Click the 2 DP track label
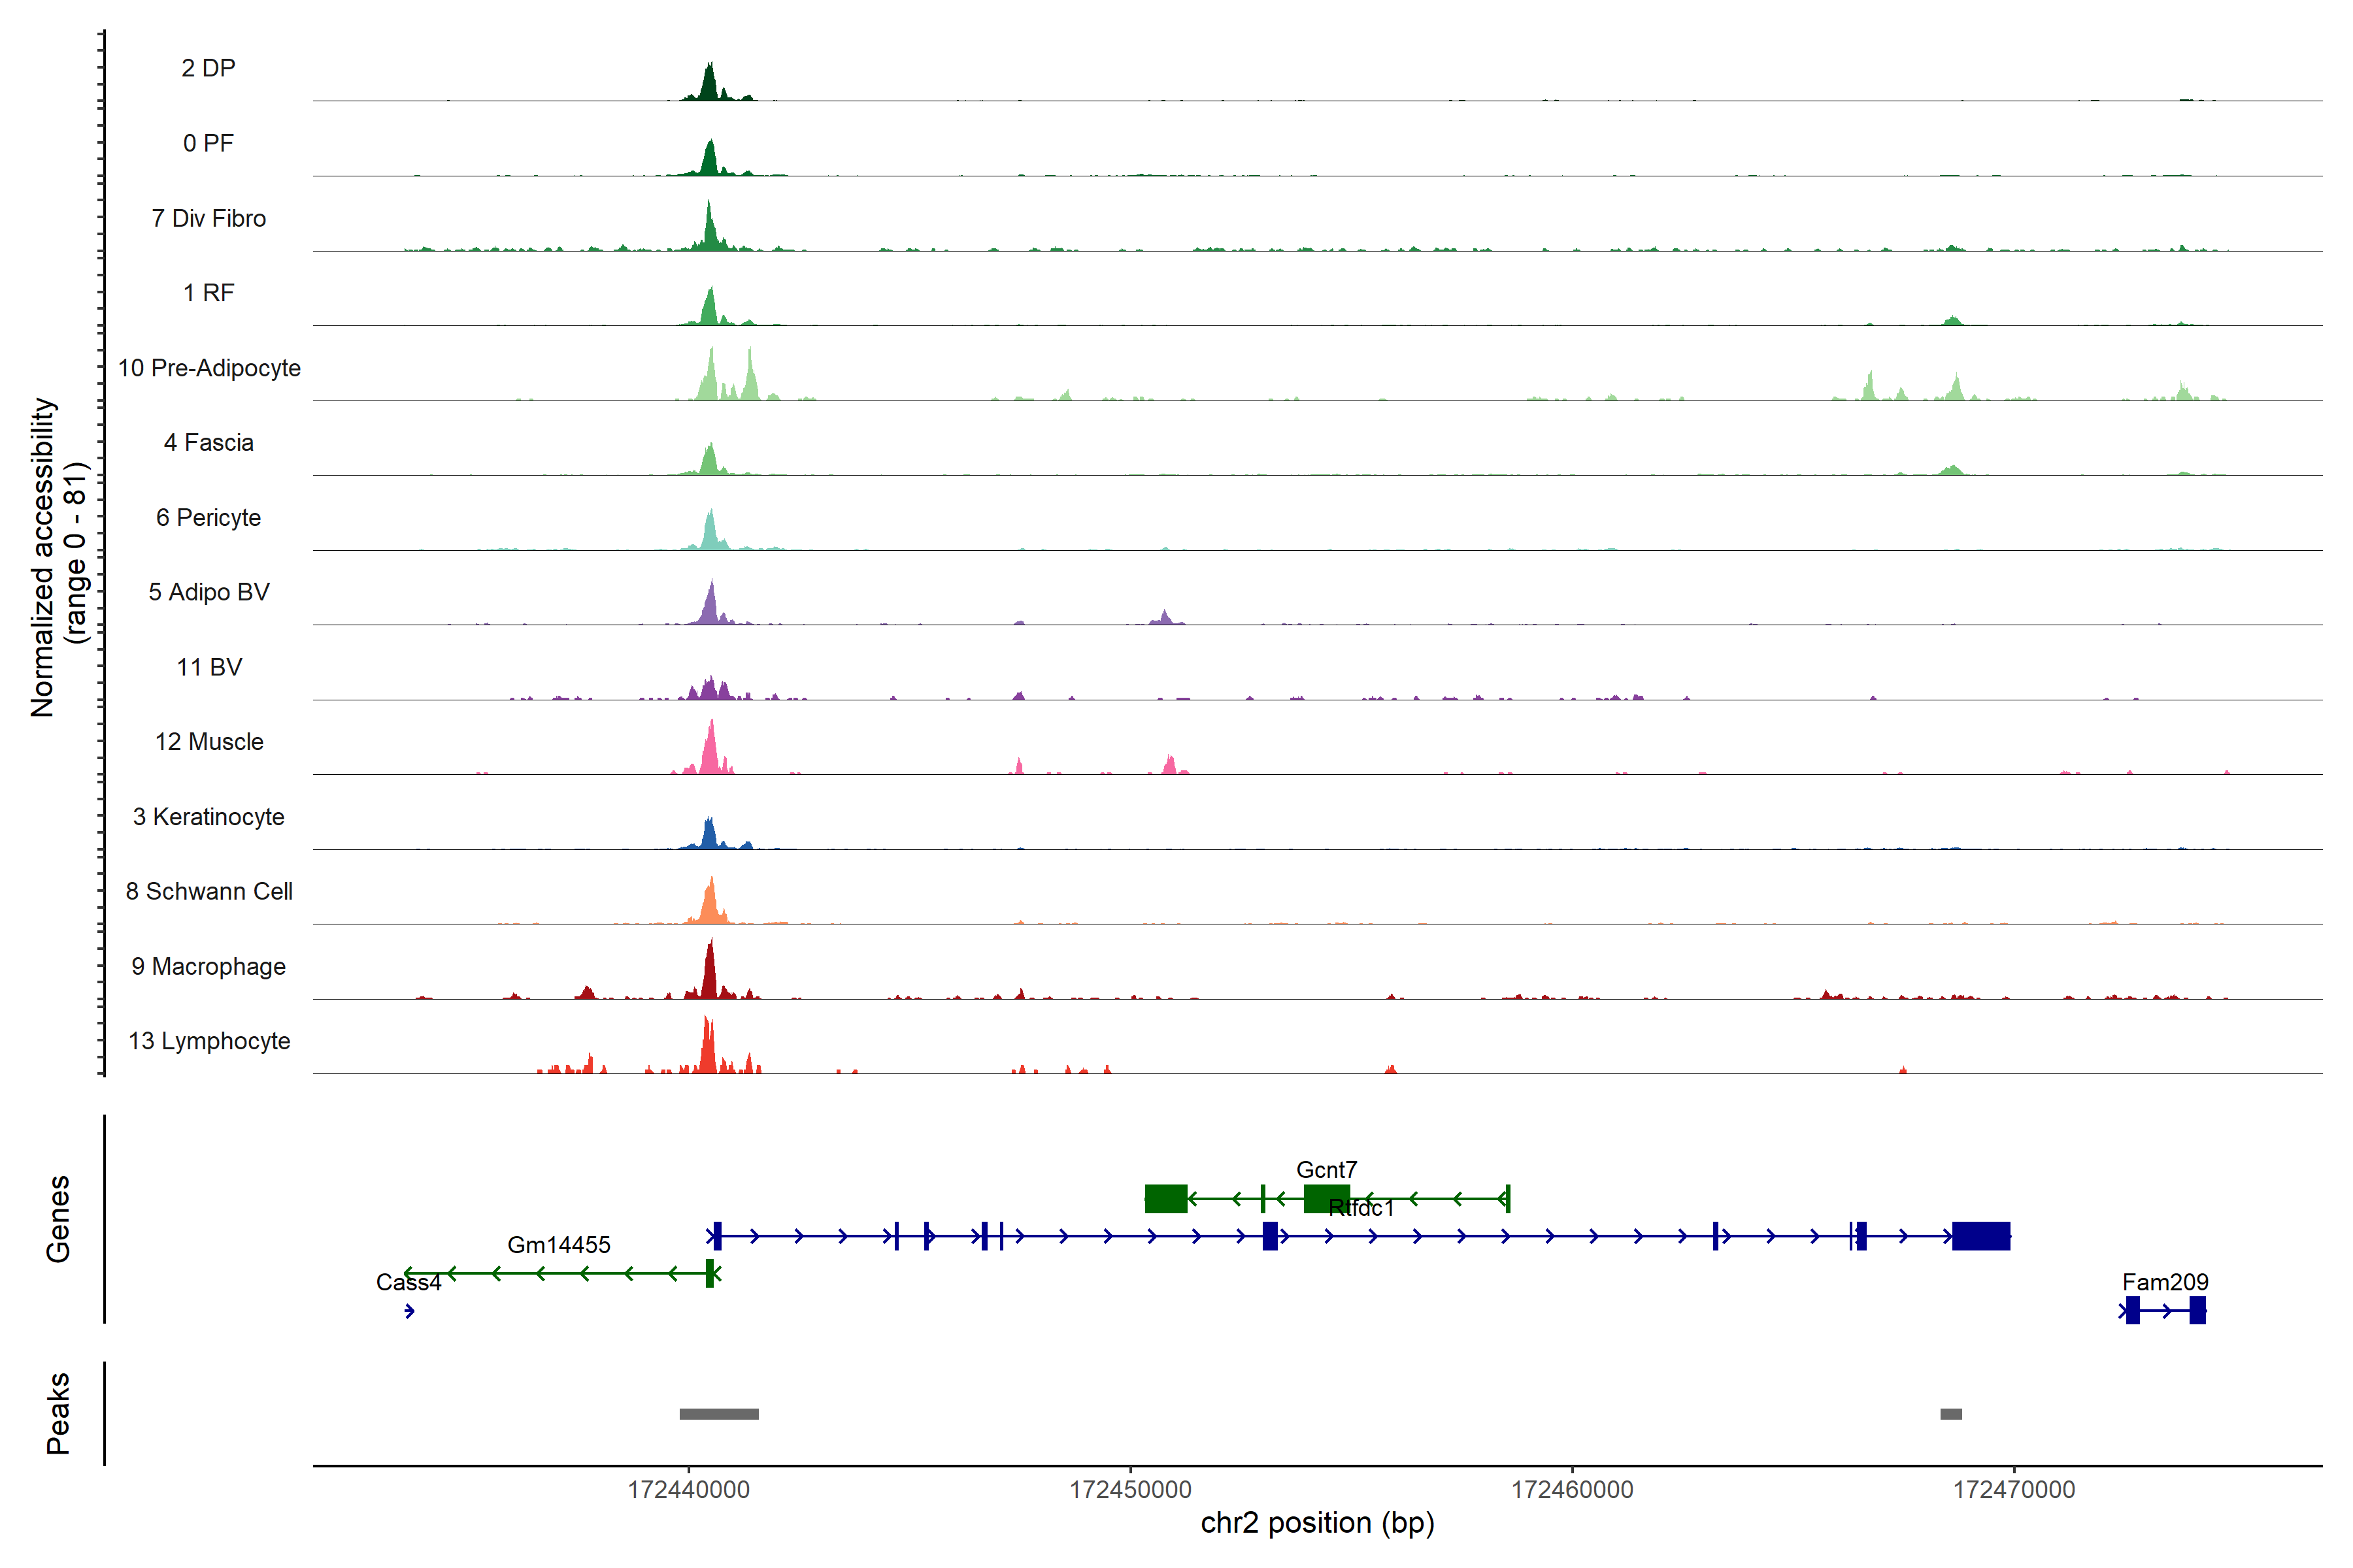The width and height of the screenshot is (2353, 1568). click(208, 68)
